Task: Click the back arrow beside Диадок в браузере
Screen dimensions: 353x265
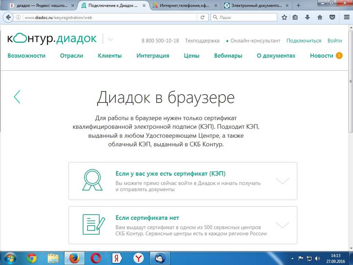Action: [17, 97]
